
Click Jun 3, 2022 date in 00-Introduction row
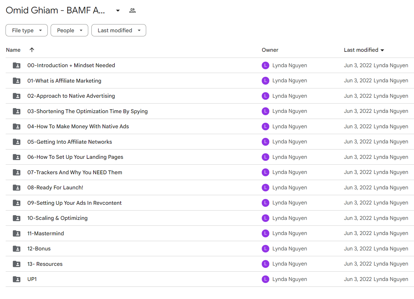coord(358,65)
